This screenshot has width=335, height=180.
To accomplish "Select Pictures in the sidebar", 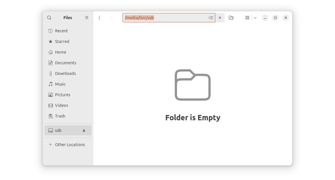I will pos(63,95).
